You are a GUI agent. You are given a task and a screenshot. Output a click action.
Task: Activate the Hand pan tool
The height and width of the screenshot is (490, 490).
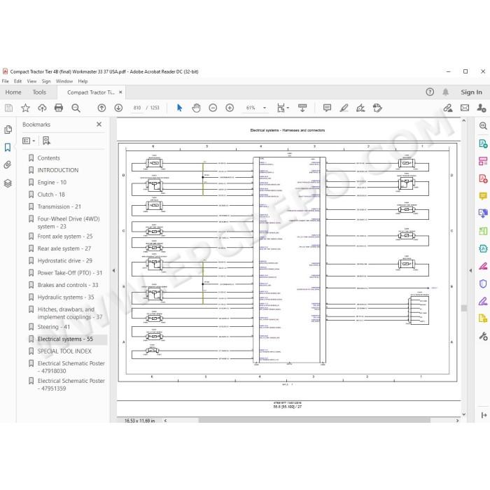tap(196, 108)
